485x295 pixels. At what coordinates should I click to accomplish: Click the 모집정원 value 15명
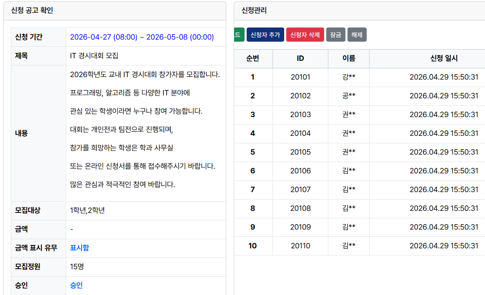[x=77, y=267]
